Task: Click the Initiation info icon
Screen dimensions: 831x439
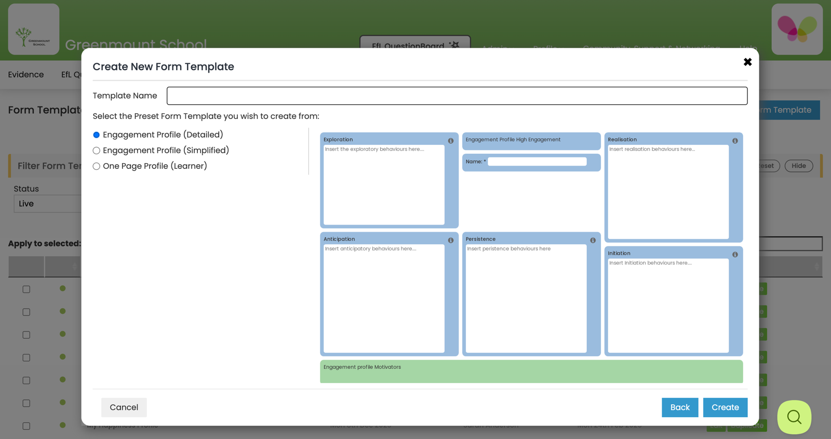Action: pyautogui.click(x=735, y=255)
